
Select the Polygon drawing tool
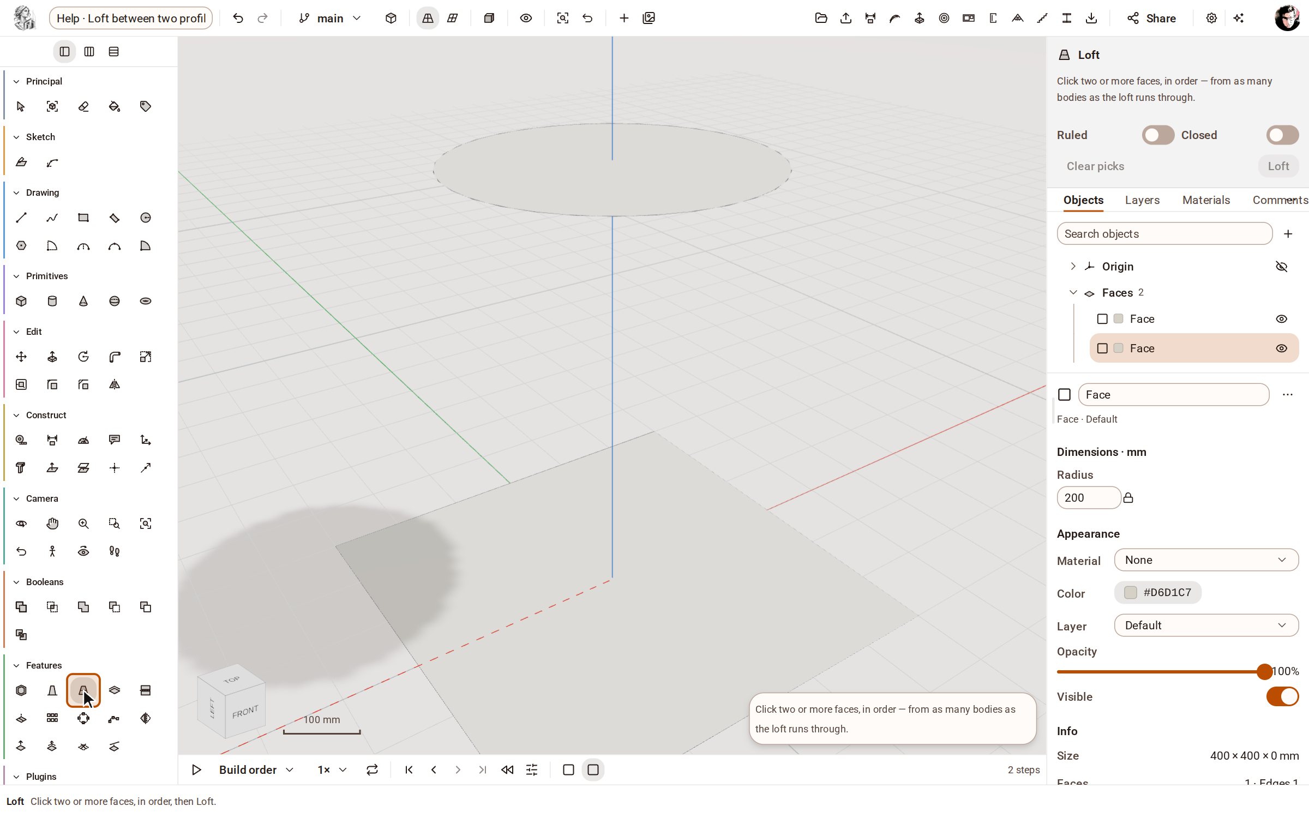pyautogui.click(x=21, y=245)
